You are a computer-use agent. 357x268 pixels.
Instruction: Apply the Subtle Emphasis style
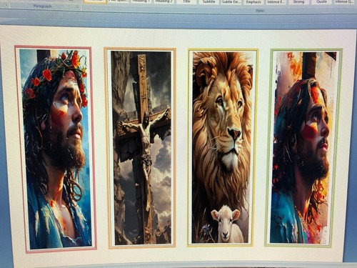[231, 2]
